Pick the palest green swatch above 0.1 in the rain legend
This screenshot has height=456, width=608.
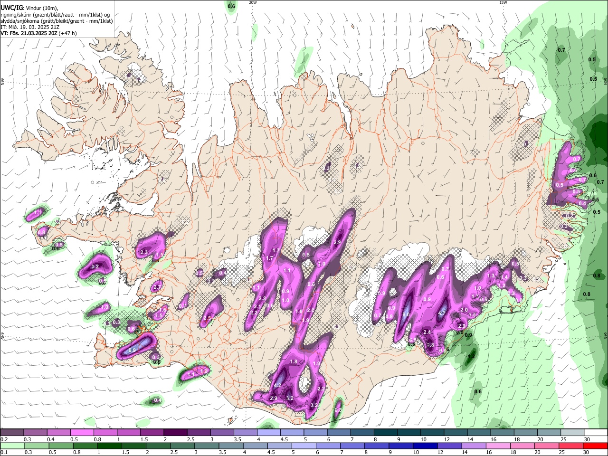click(12, 446)
